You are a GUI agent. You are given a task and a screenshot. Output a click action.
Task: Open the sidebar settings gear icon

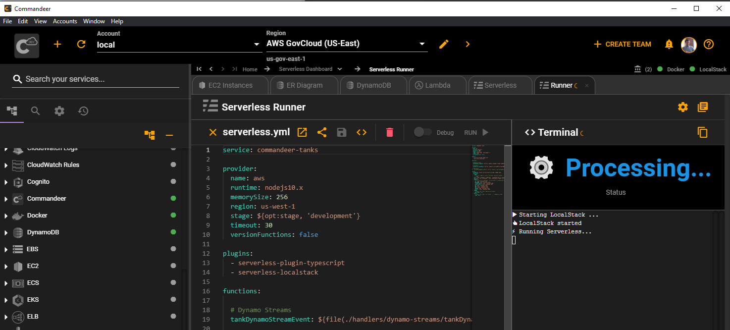coord(59,111)
